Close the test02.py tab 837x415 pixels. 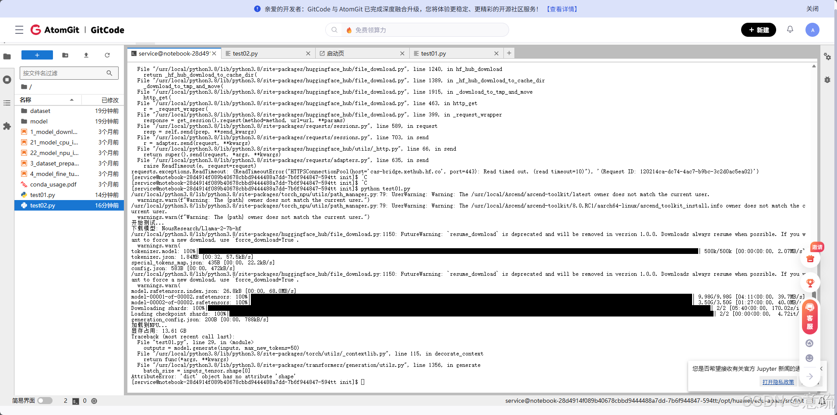point(308,53)
